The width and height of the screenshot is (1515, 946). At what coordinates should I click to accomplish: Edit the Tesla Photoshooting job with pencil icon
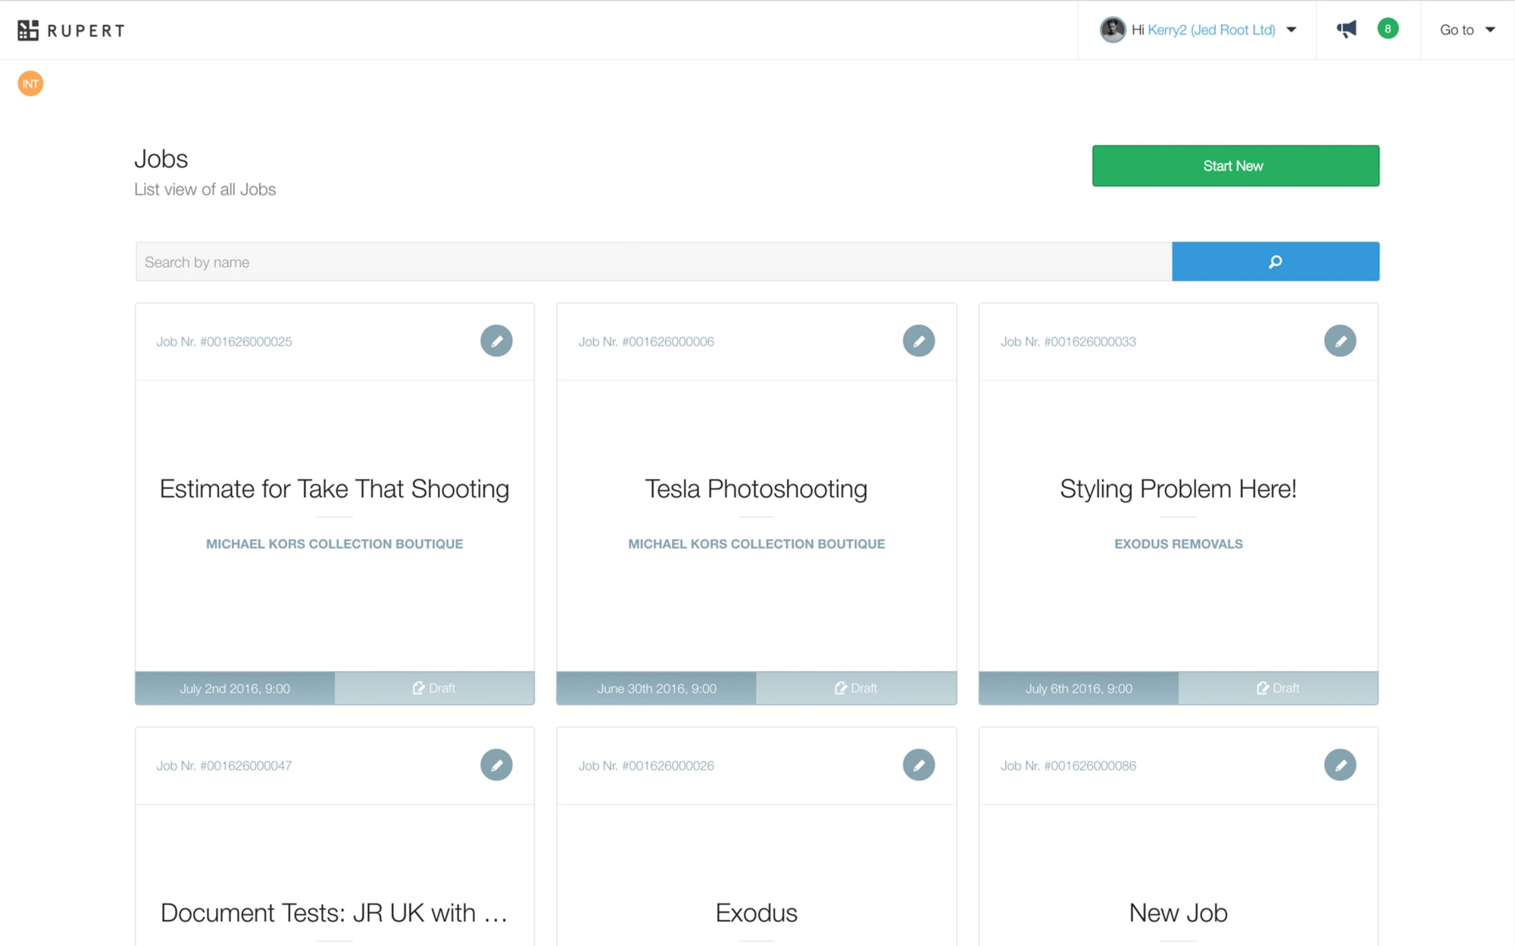tap(918, 341)
